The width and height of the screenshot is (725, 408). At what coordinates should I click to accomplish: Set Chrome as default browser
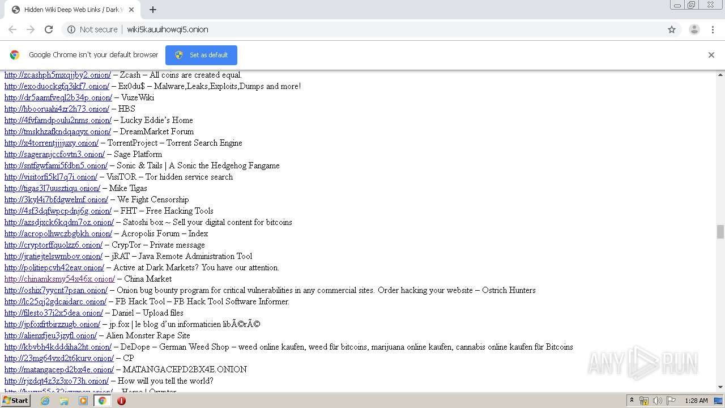(x=201, y=55)
